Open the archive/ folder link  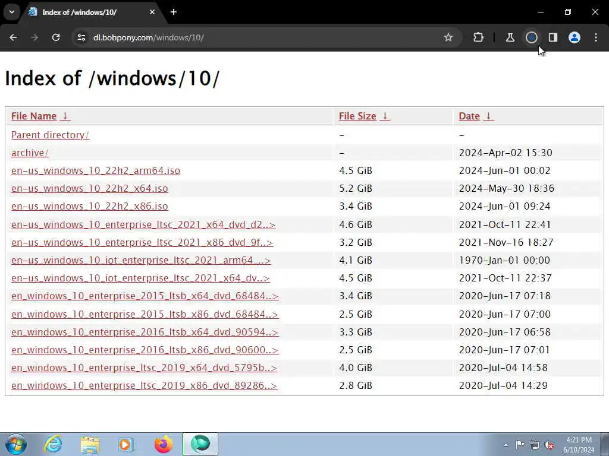[30, 153]
